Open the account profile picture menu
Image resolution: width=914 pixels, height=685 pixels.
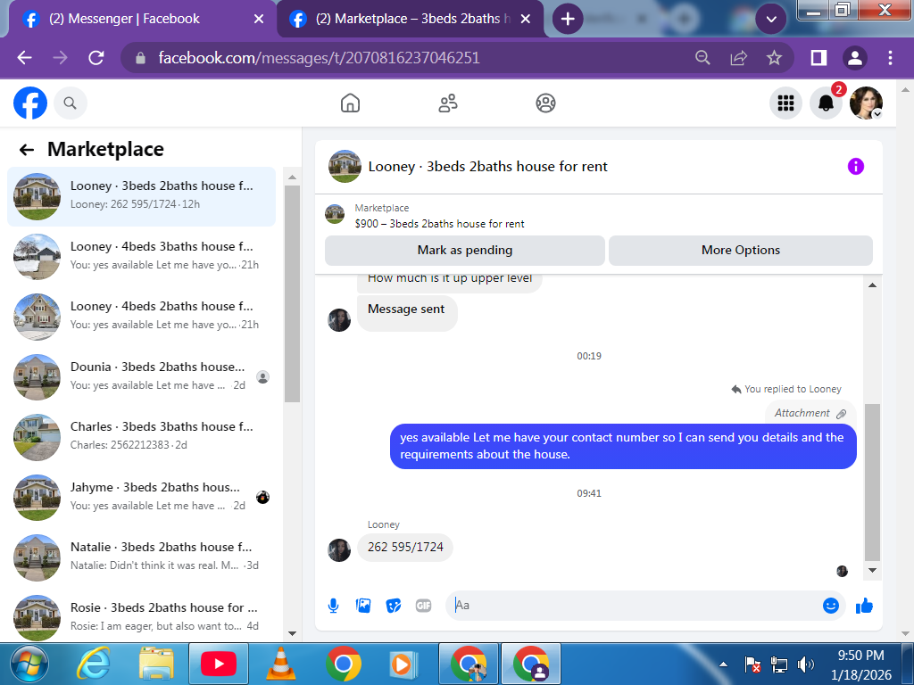[x=866, y=103]
